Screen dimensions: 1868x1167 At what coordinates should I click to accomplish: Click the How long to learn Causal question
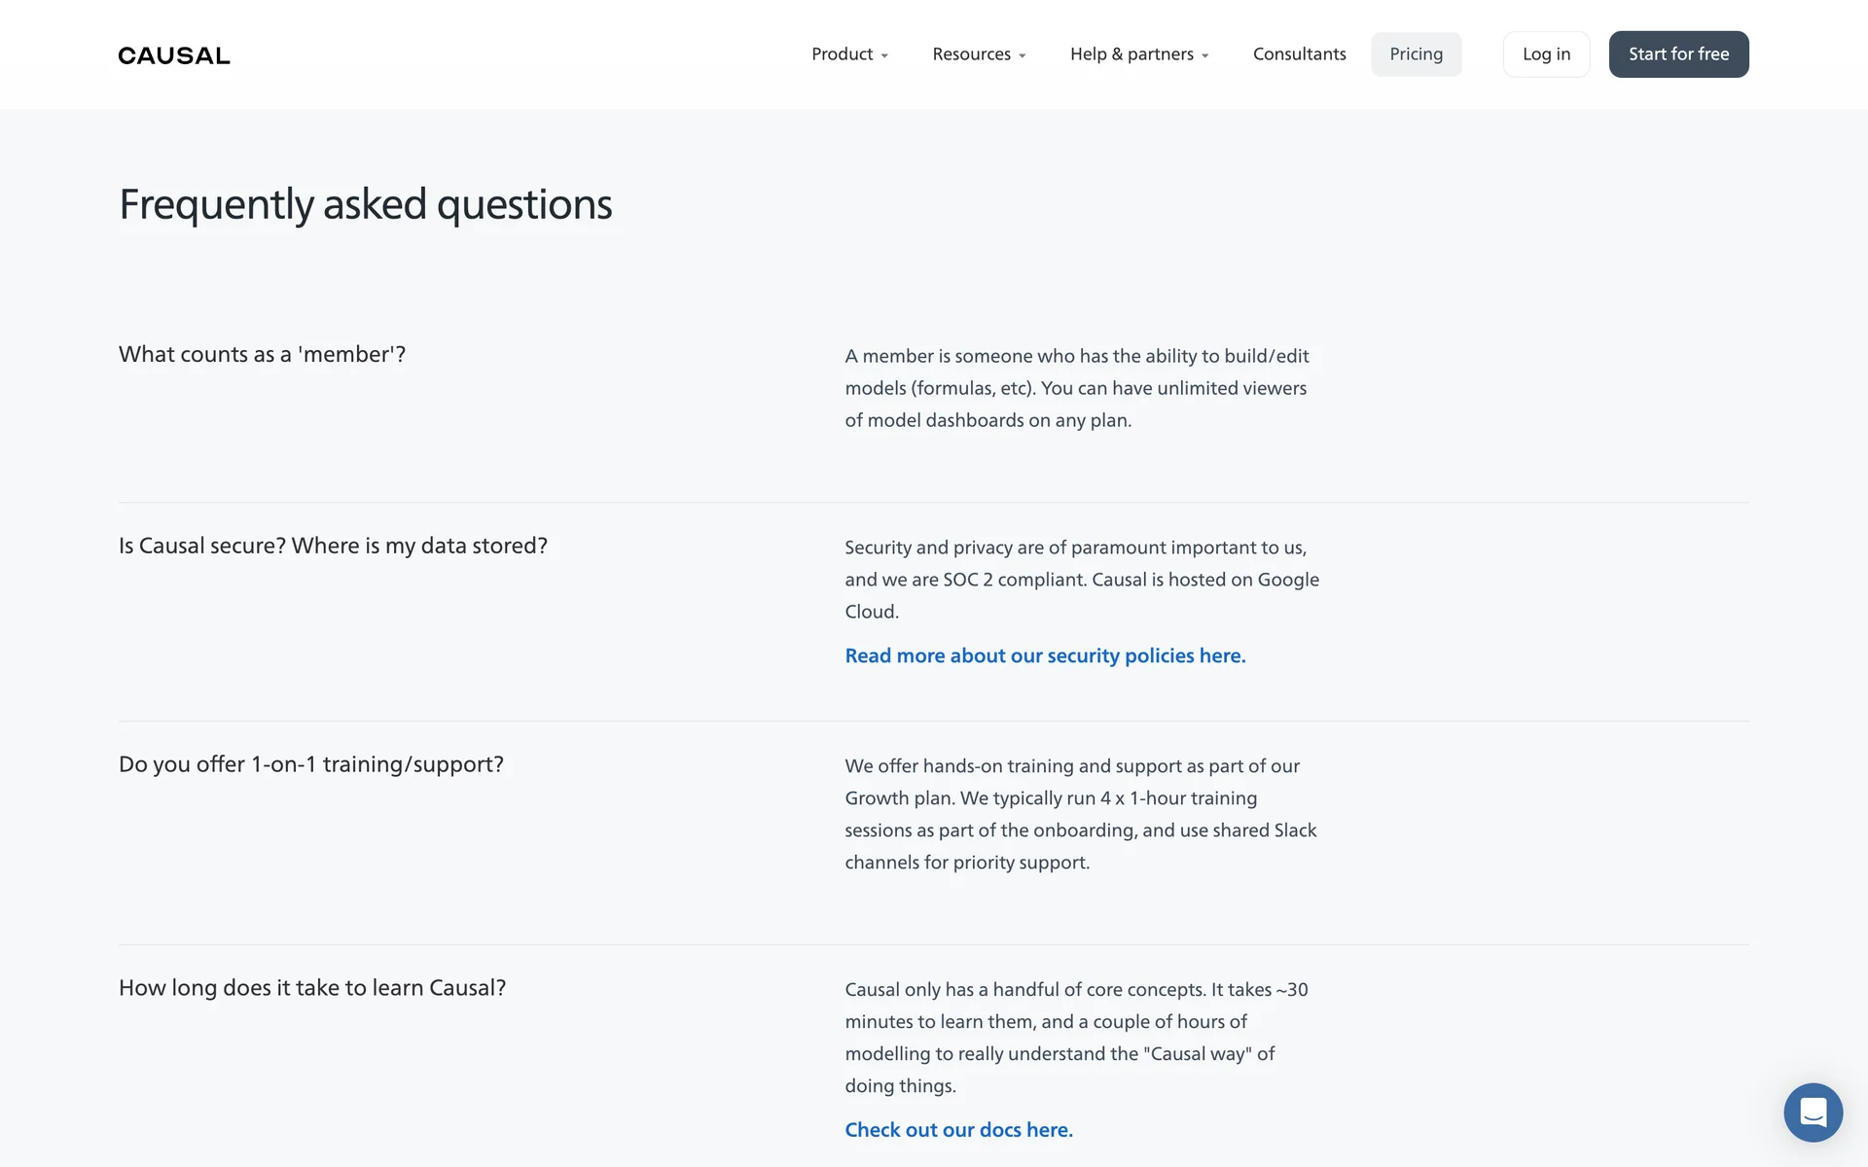312,988
